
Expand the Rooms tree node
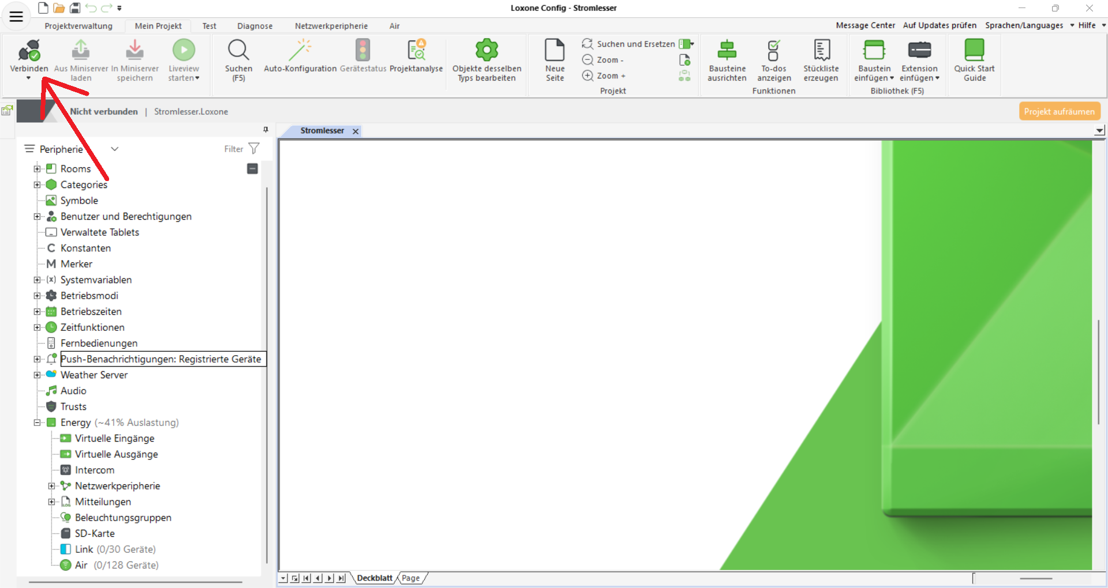point(37,169)
